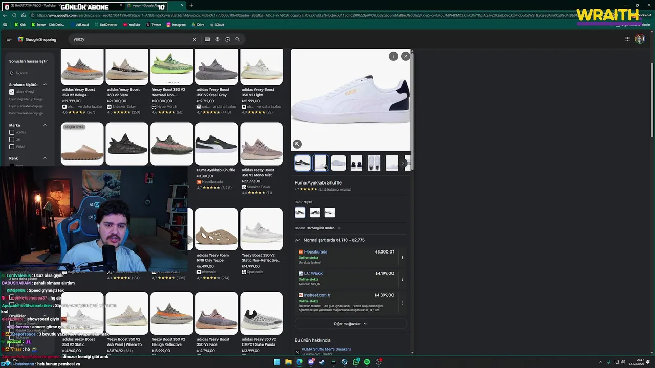Go to browser home page
Image resolution: width=655 pixels, height=368 pixels.
[23, 15]
